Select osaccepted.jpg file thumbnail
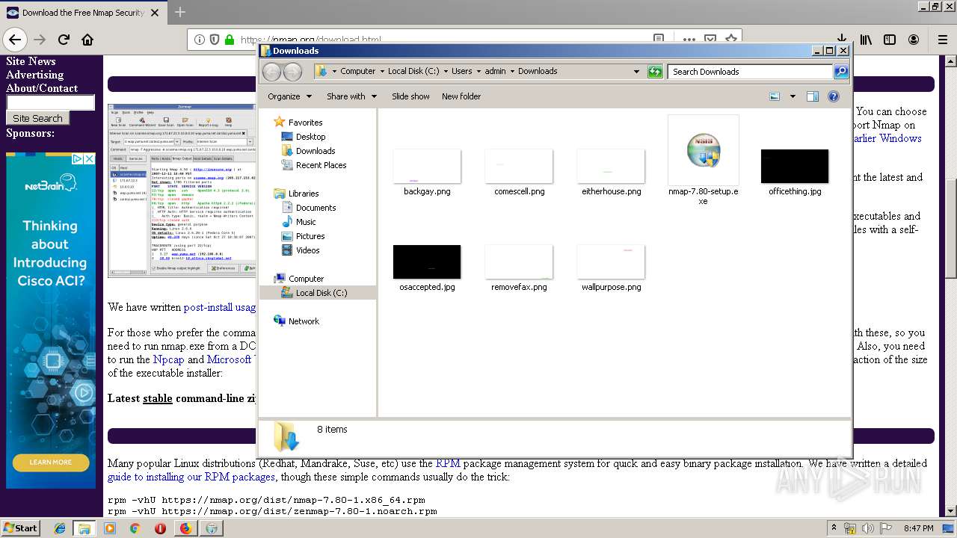 pyautogui.click(x=427, y=262)
